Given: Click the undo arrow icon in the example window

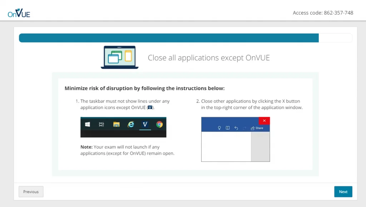Looking at the screenshot, I should (x=236, y=128).
